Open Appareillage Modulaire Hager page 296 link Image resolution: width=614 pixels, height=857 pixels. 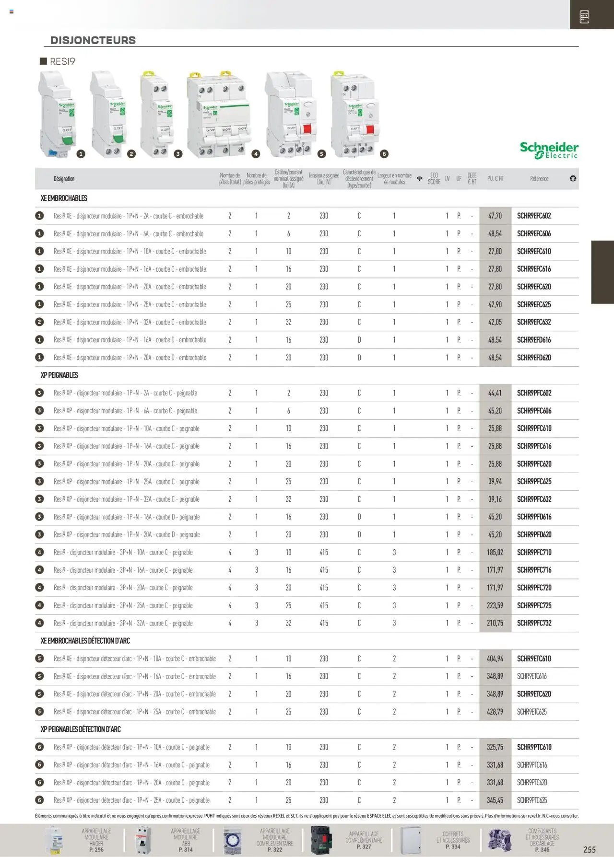pyautogui.click(x=96, y=840)
